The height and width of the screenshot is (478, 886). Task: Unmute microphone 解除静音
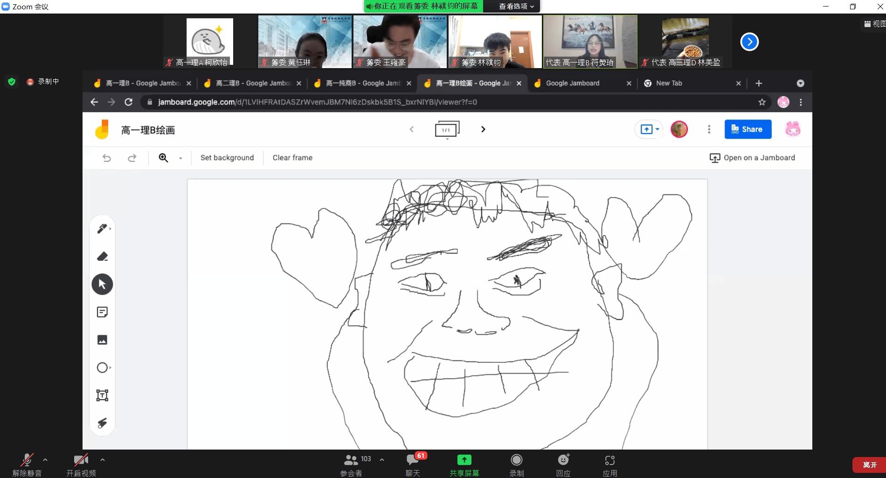tap(27, 465)
